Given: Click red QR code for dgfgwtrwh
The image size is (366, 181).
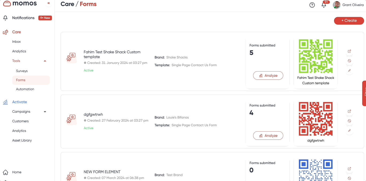Looking at the screenshot, I should tap(316, 119).
